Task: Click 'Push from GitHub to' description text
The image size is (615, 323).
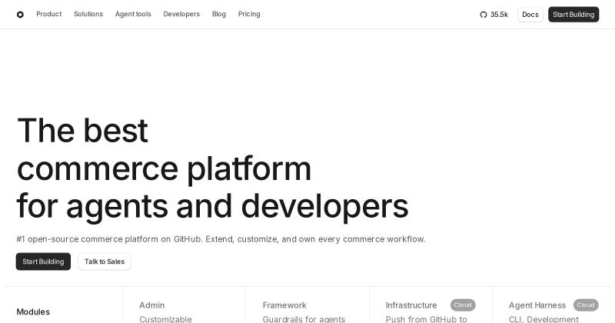Action: click(x=427, y=319)
